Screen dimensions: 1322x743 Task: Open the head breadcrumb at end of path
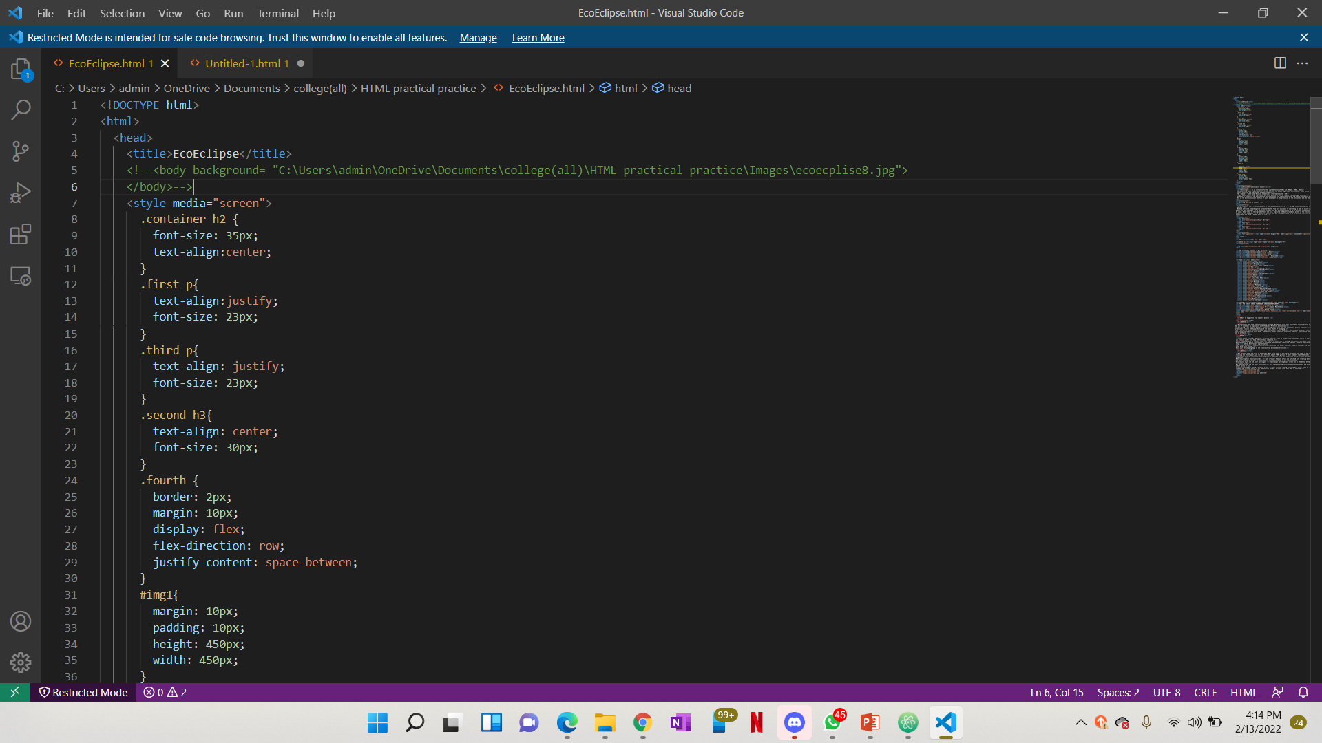679,88
